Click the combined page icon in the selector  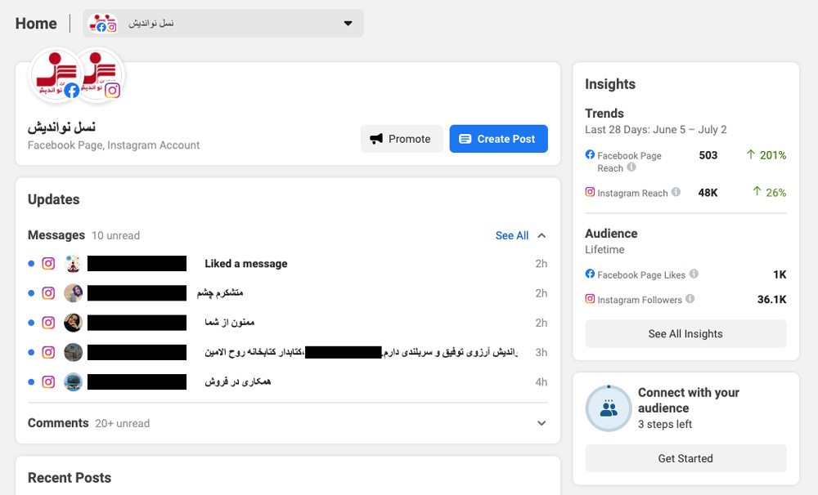(103, 24)
